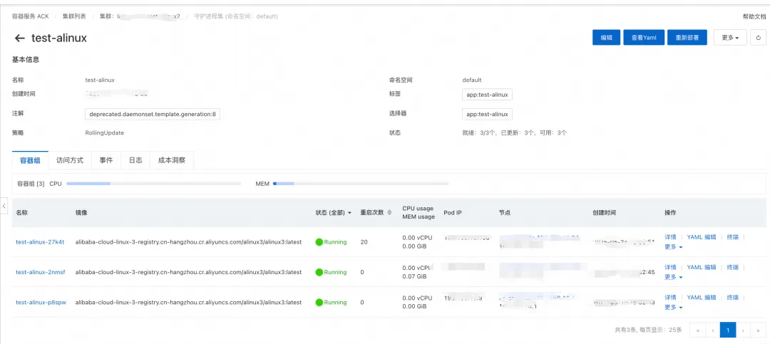Click the 重新部署 button

[687, 37]
